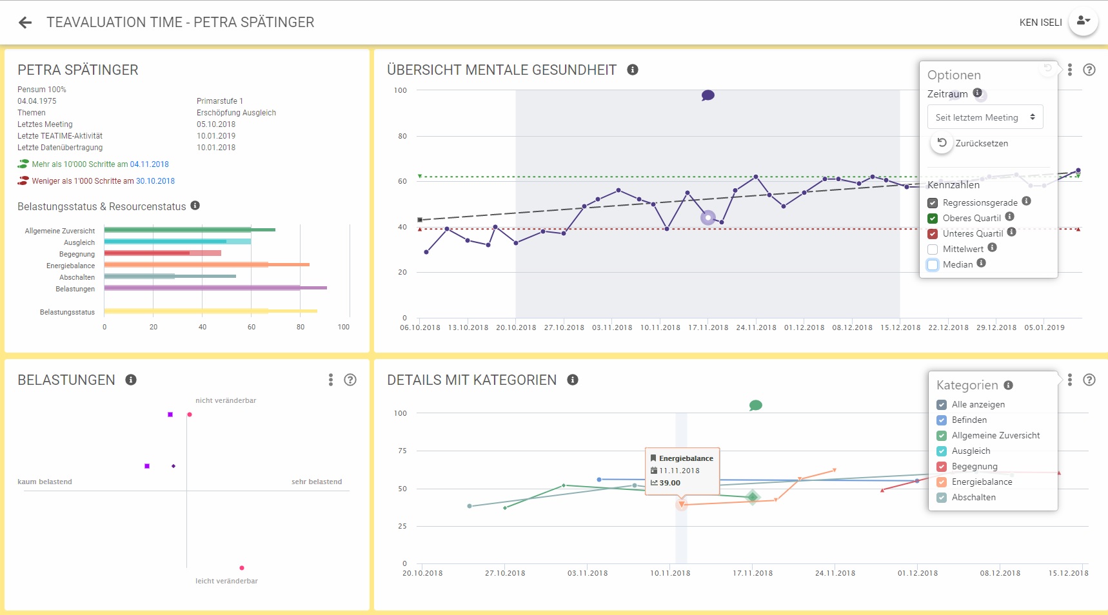
Task: Click the green comment bubble in details chart
Action: pyautogui.click(x=756, y=405)
